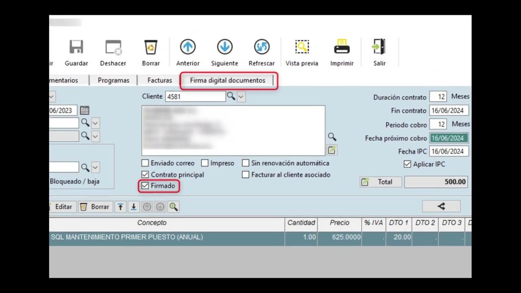Click the Borrar button in the lines toolbar
Image resolution: width=521 pixels, height=293 pixels.
tap(95, 207)
